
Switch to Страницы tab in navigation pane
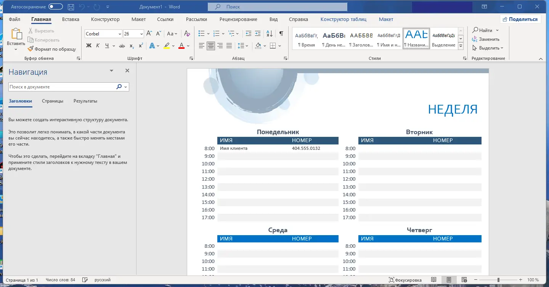(53, 101)
